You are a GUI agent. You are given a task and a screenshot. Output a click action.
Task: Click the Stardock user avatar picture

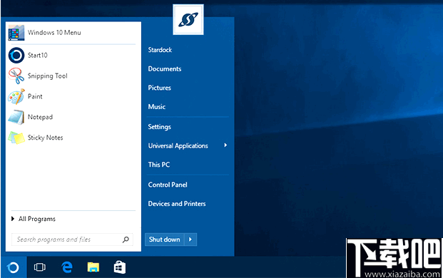(188, 19)
